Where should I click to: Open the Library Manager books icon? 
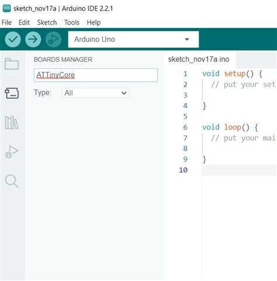(x=12, y=123)
